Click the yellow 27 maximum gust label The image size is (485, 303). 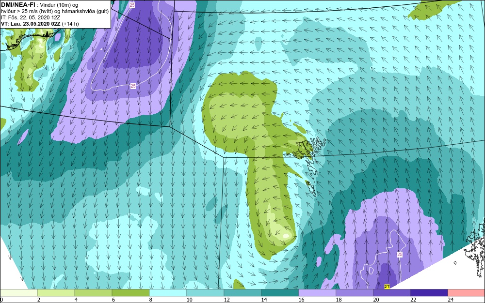coord(387,287)
